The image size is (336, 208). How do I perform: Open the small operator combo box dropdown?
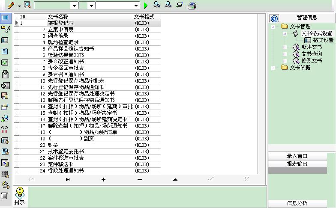tap(92, 6)
